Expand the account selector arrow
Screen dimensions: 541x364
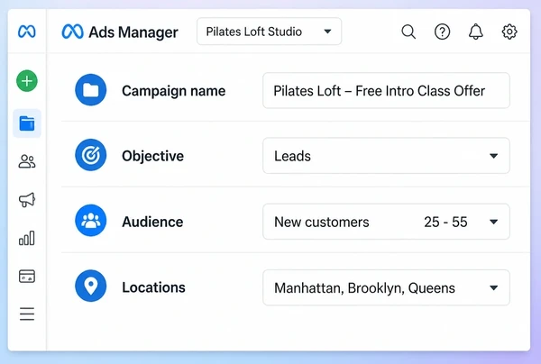click(327, 32)
